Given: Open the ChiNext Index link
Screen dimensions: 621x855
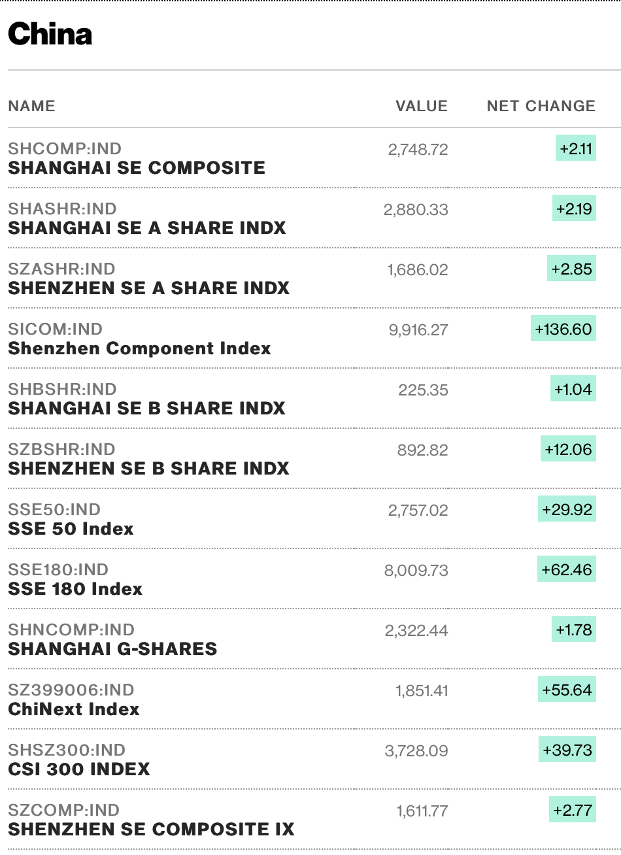Looking at the screenshot, I should pos(74,709).
